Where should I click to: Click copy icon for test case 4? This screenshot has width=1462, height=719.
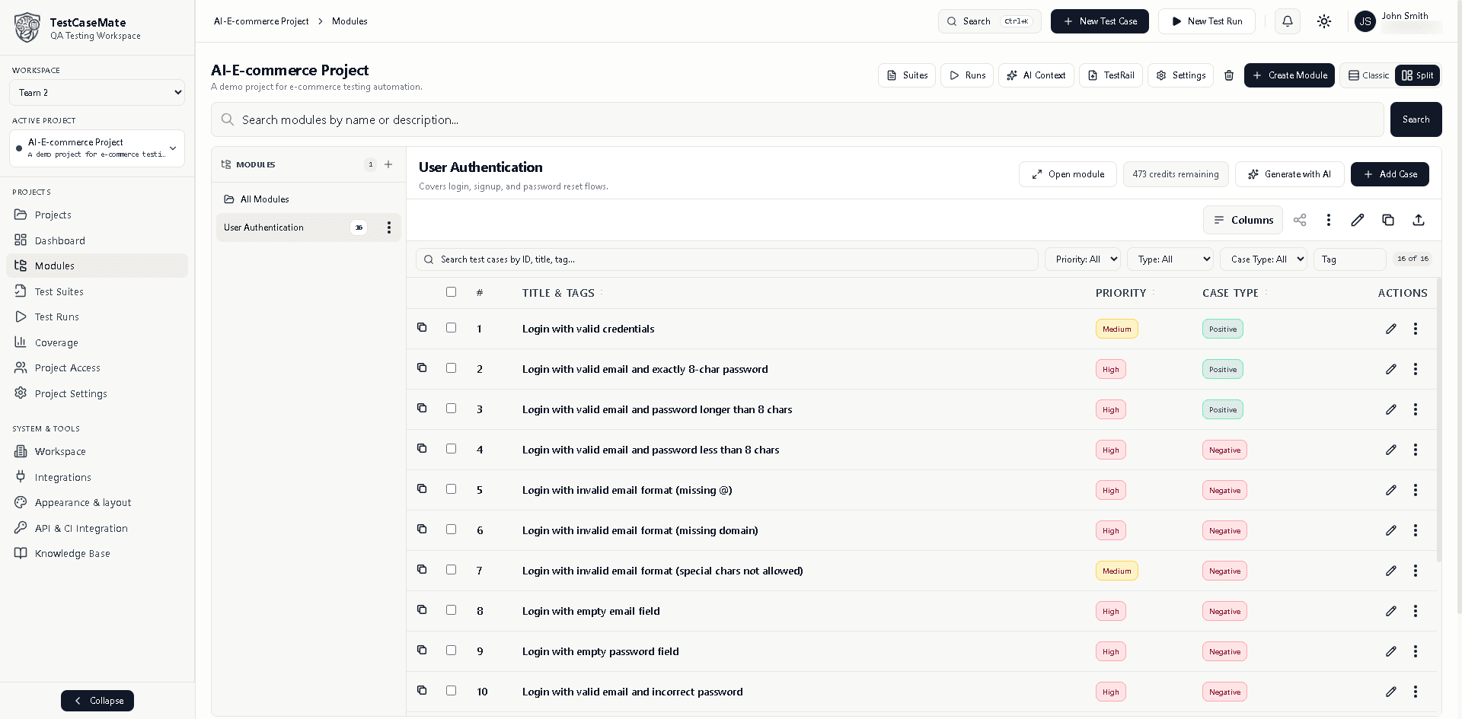coord(422,449)
